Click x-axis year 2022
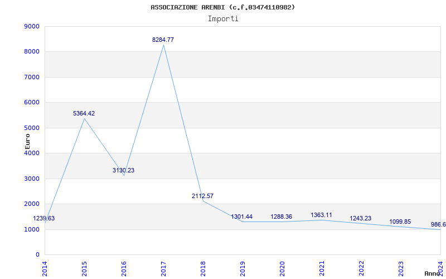 click(x=361, y=269)
